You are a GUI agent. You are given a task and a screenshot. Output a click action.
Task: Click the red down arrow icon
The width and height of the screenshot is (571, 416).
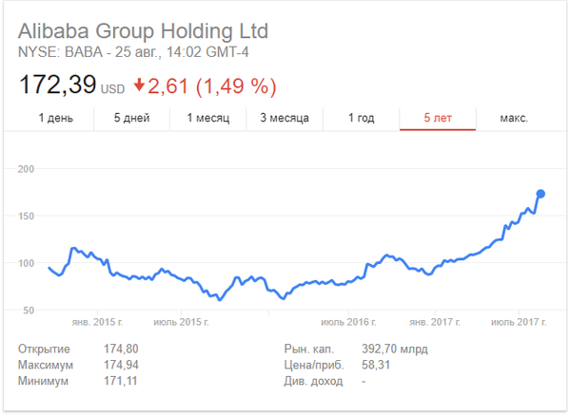139,86
